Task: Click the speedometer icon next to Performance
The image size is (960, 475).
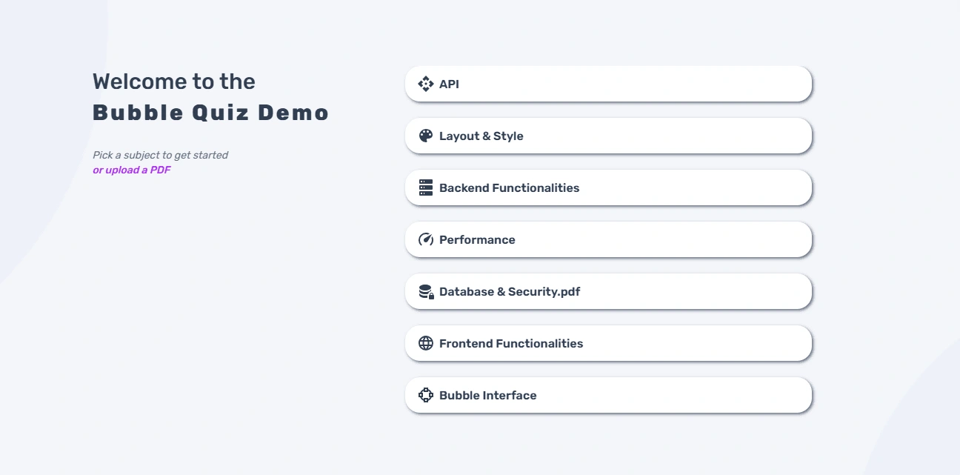Action: click(426, 239)
